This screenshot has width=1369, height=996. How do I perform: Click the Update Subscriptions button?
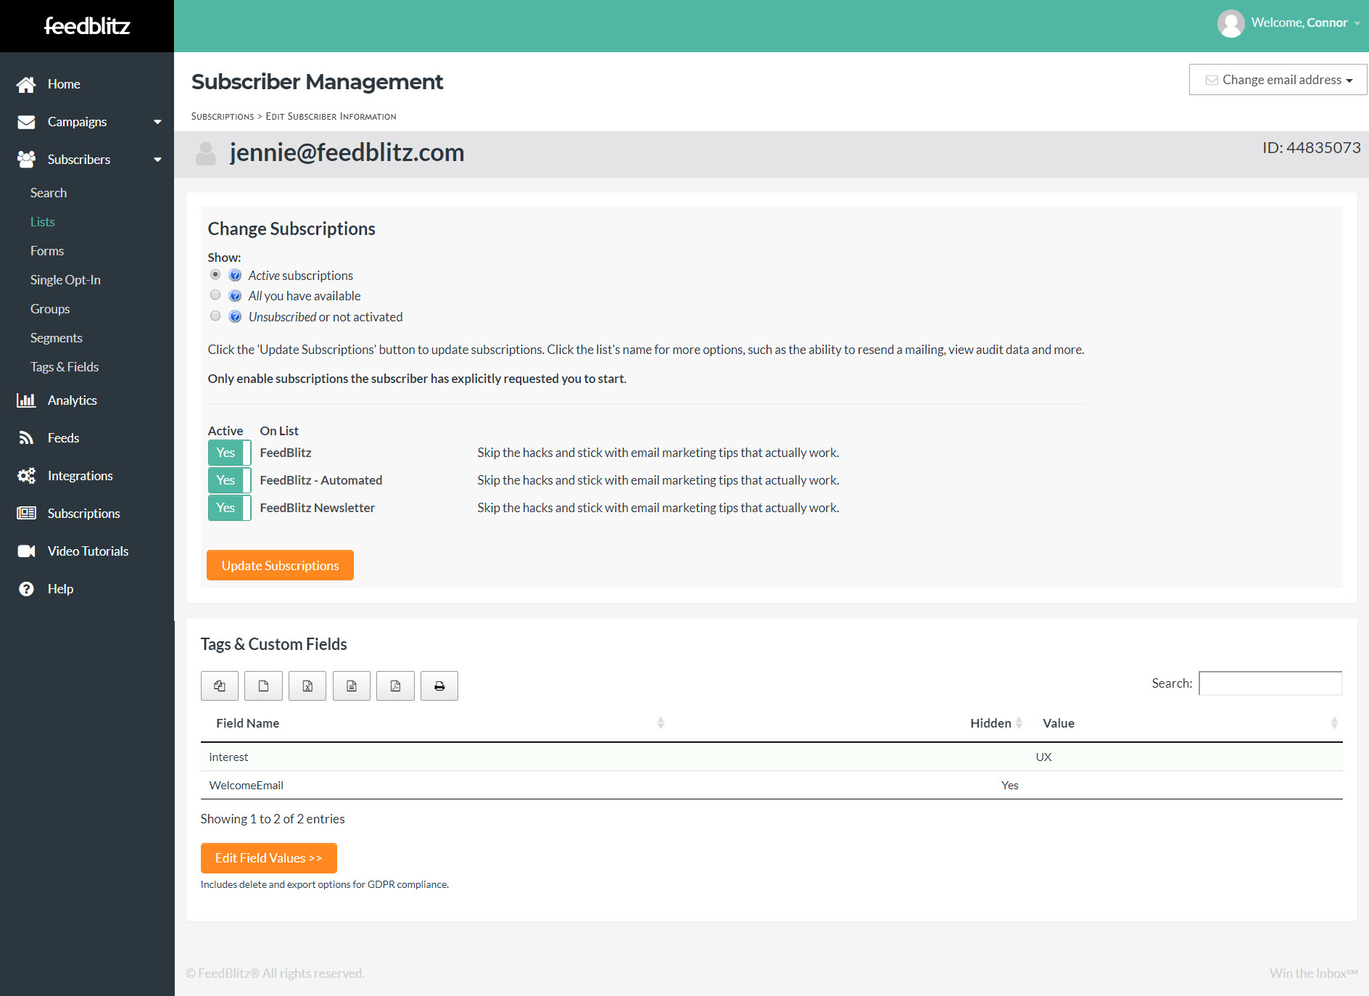pyautogui.click(x=280, y=565)
